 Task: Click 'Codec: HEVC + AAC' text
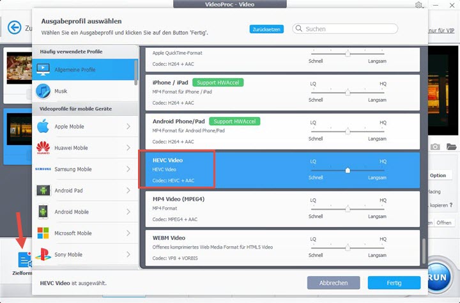point(173,180)
